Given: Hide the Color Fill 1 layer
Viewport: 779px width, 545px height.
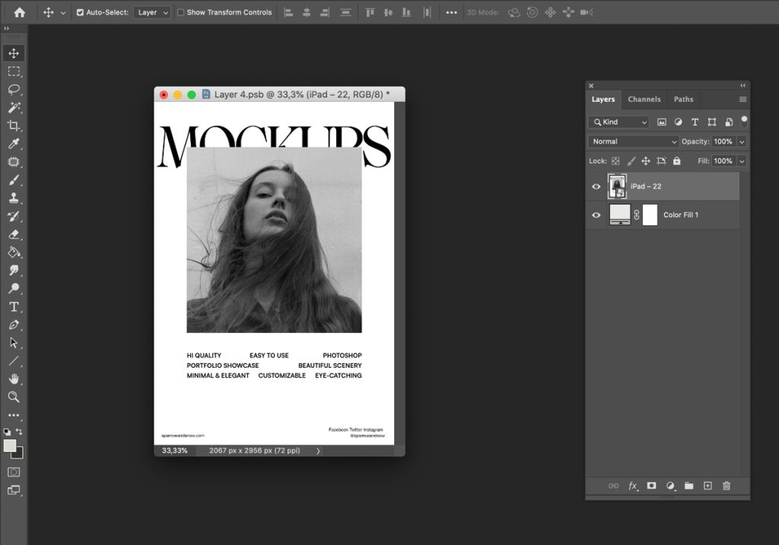Looking at the screenshot, I should pyautogui.click(x=596, y=215).
